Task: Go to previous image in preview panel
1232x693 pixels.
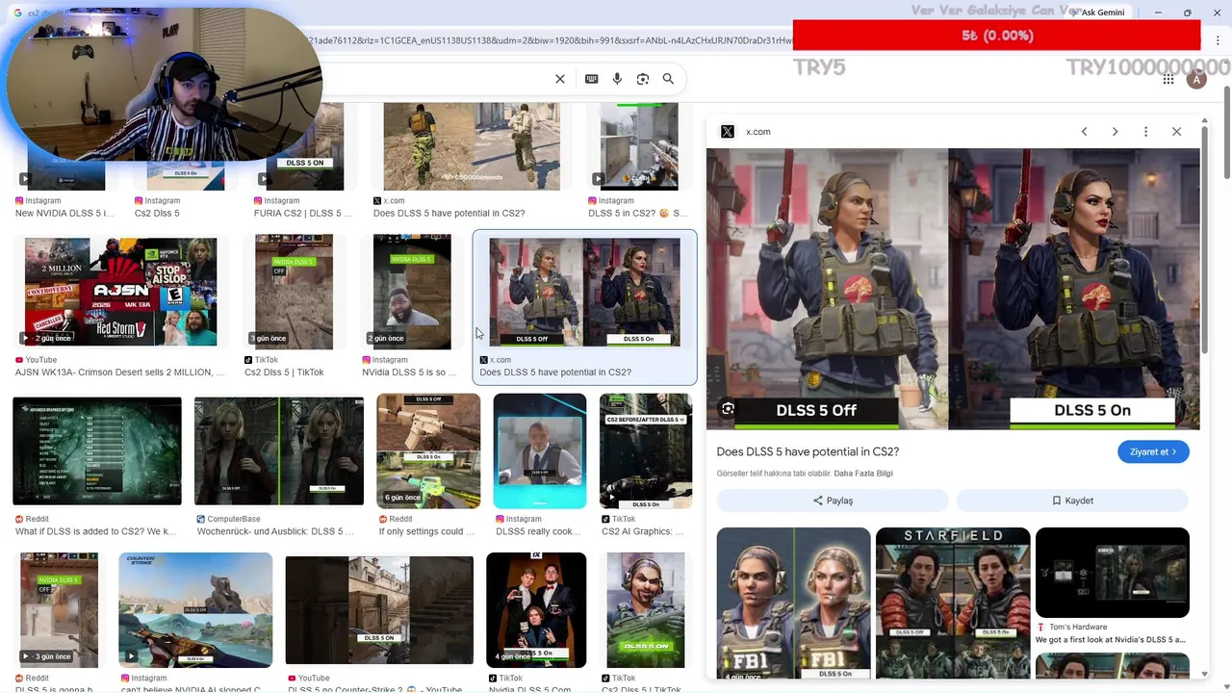Action: point(1084,132)
